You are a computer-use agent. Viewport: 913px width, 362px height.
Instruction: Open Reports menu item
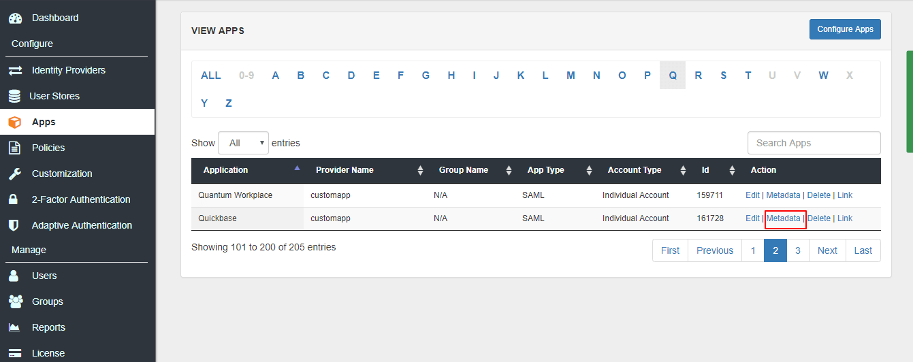click(48, 327)
